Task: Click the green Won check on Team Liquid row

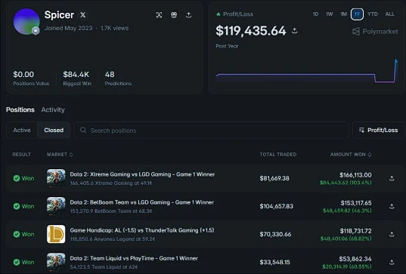Action: (x=17, y=262)
